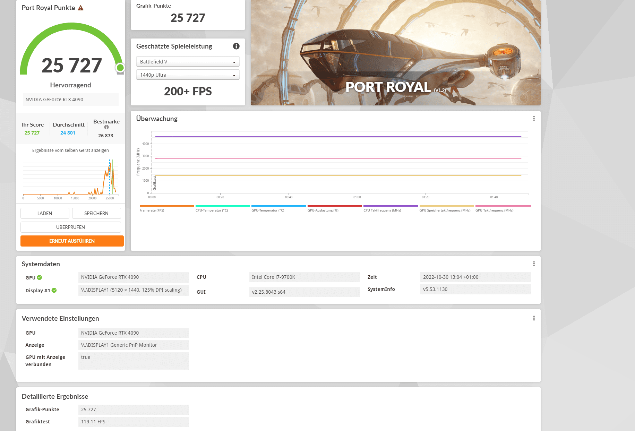Viewport: 635px width, 431px height.
Task: Click Anzeige value Generic PnP Monitor
Action: coord(134,345)
